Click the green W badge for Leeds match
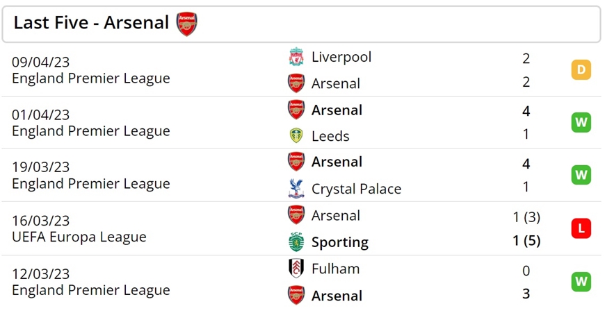 581,122
